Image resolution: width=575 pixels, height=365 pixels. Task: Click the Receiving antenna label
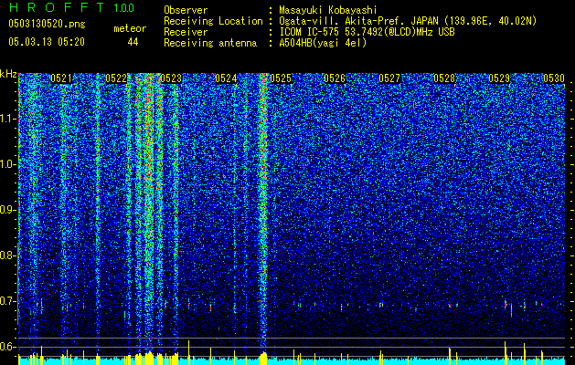tap(210, 43)
